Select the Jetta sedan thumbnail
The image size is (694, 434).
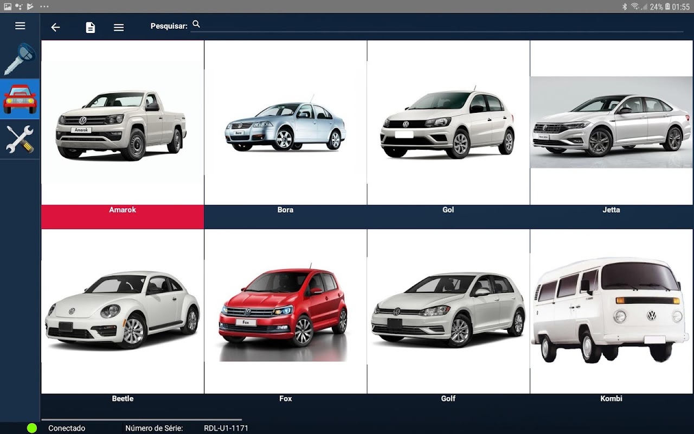click(x=612, y=123)
